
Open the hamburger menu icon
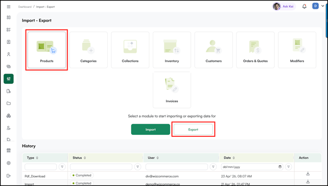(x=9, y=7)
